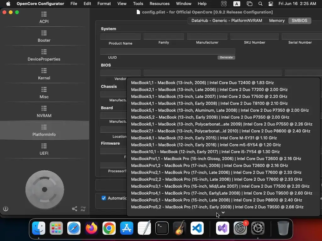322x241 pixels.
Task: Click the share icon in sidebar
Action: [x=75, y=209]
